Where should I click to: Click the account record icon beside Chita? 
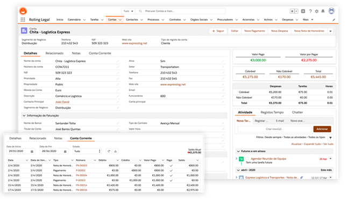coord(24,31)
